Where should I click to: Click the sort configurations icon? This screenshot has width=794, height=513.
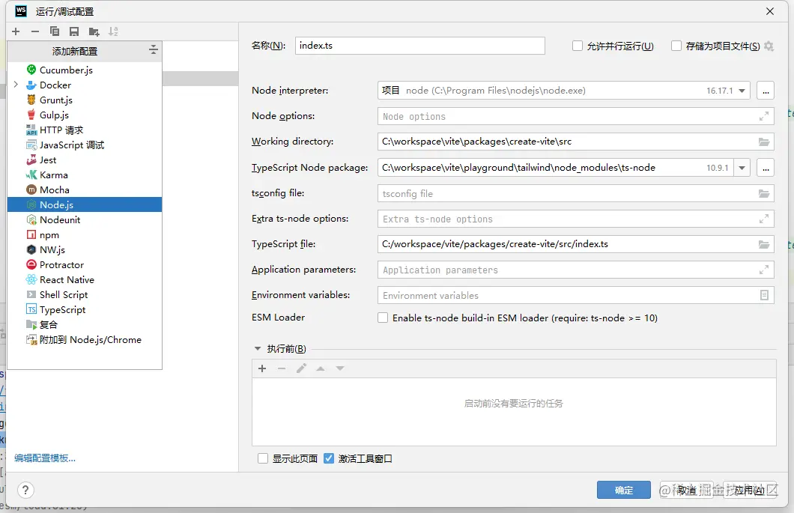pos(113,31)
